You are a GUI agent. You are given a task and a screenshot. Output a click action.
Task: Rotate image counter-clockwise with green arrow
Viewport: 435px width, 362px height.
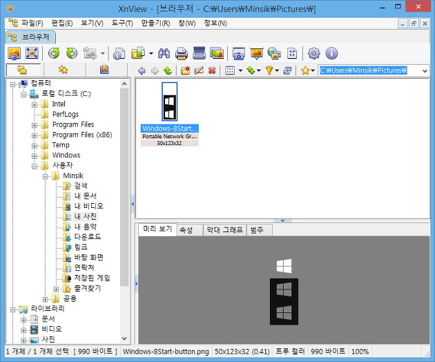pyautogui.click(x=54, y=53)
